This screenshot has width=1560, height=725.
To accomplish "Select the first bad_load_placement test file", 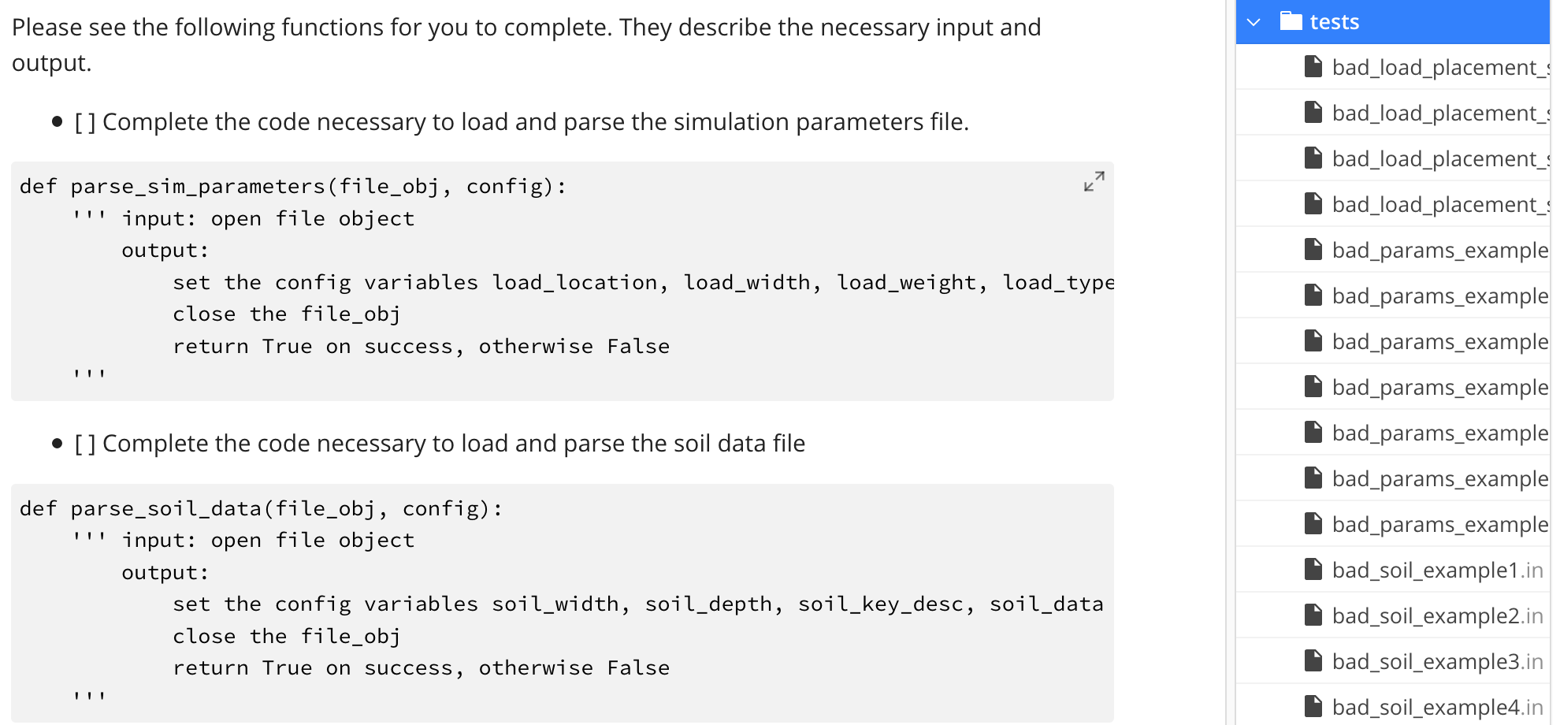I will coord(1434,66).
